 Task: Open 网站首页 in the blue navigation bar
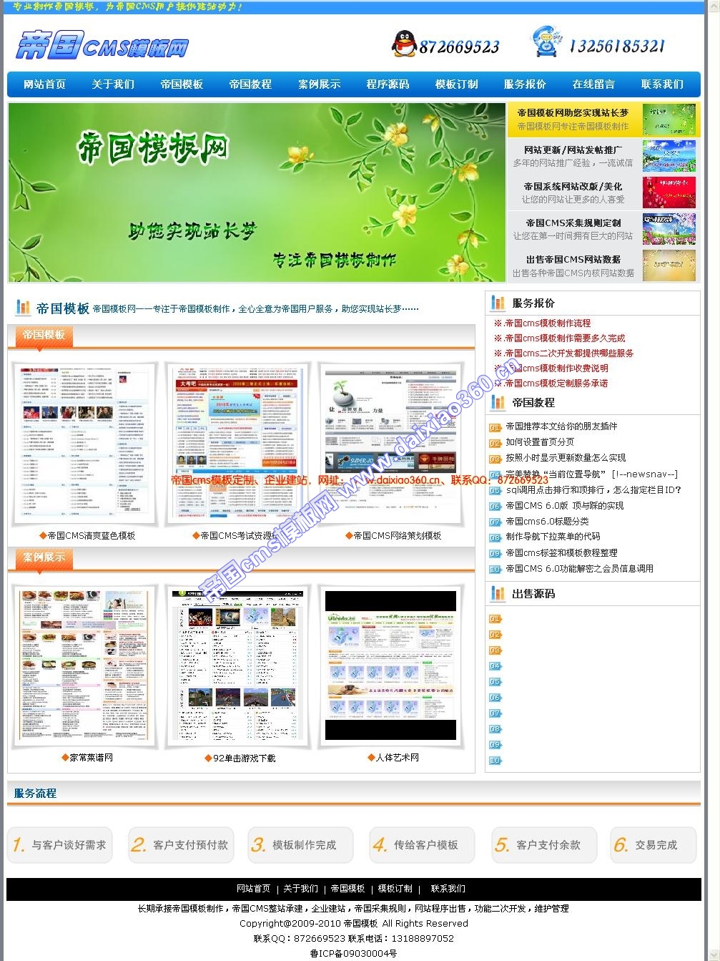pyautogui.click(x=44, y=84)
